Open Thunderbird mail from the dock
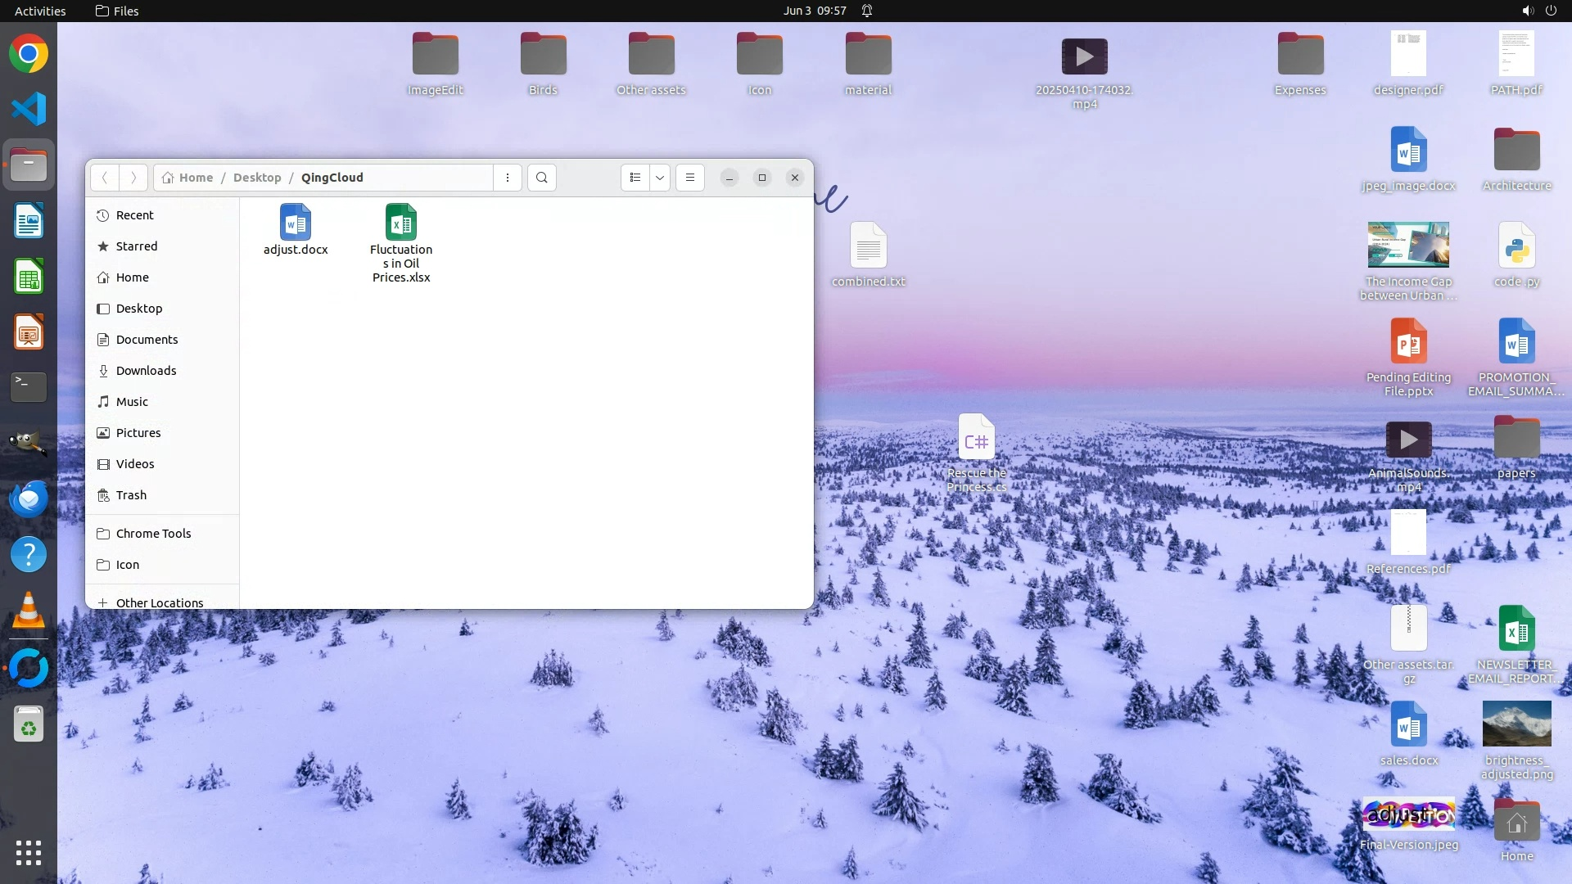 [x=29, y=498]
